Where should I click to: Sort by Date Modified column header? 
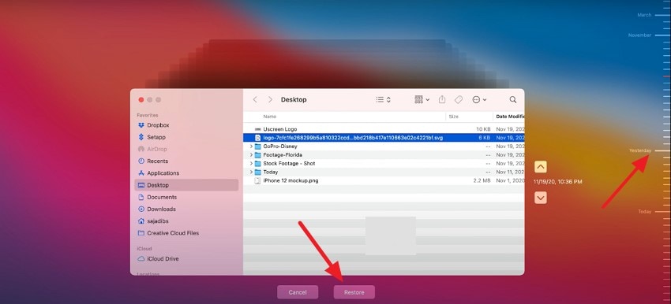(509, 117)
